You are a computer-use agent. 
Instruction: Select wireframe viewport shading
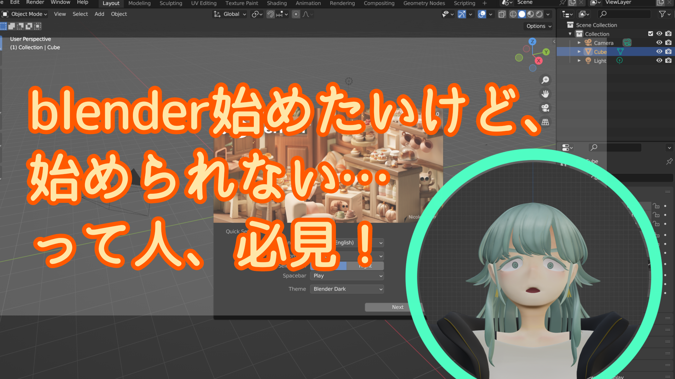coord(513,14)
